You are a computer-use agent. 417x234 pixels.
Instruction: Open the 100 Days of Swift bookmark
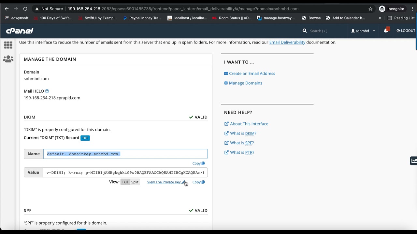52,18
